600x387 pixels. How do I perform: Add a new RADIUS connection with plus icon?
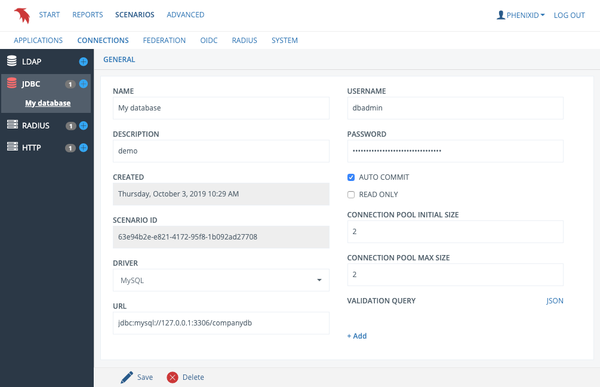84,126
